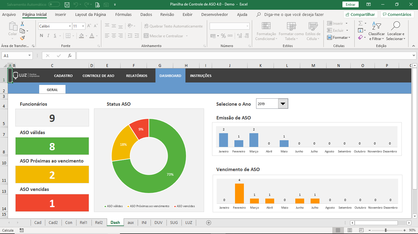Toggle bold (N) formatting
This screenshot has width=418, height=234.
(42, 36)
